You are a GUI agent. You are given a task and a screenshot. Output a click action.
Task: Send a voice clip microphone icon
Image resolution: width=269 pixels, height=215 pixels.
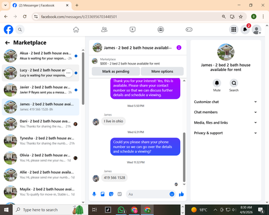tap(94, 194)
